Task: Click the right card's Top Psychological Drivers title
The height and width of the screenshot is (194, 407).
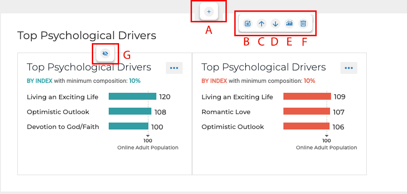Action: pyautogui.click(x=264, y=67)
